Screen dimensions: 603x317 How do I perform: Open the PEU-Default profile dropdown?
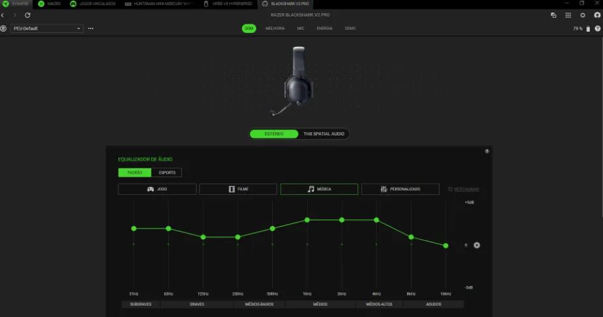[x=46, y=28]
